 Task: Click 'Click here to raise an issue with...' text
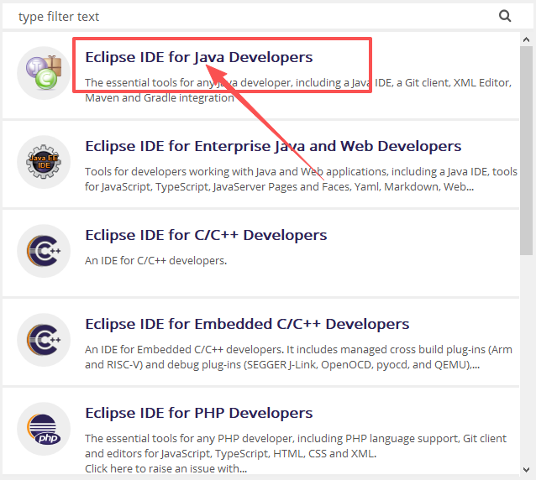166,468
